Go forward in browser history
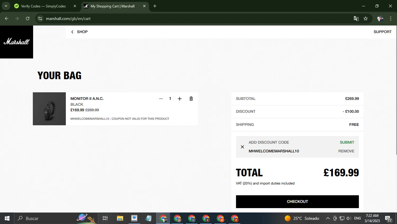 pyautogui.click(x=17, y=19)
